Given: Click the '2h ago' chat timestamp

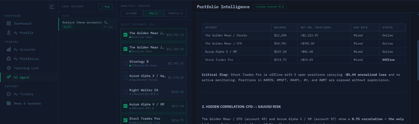Looking at the screenshot, I should click(x=108, y=27).
